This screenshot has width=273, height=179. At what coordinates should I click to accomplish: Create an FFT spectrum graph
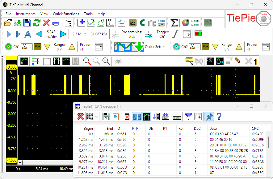coord(110,23)
